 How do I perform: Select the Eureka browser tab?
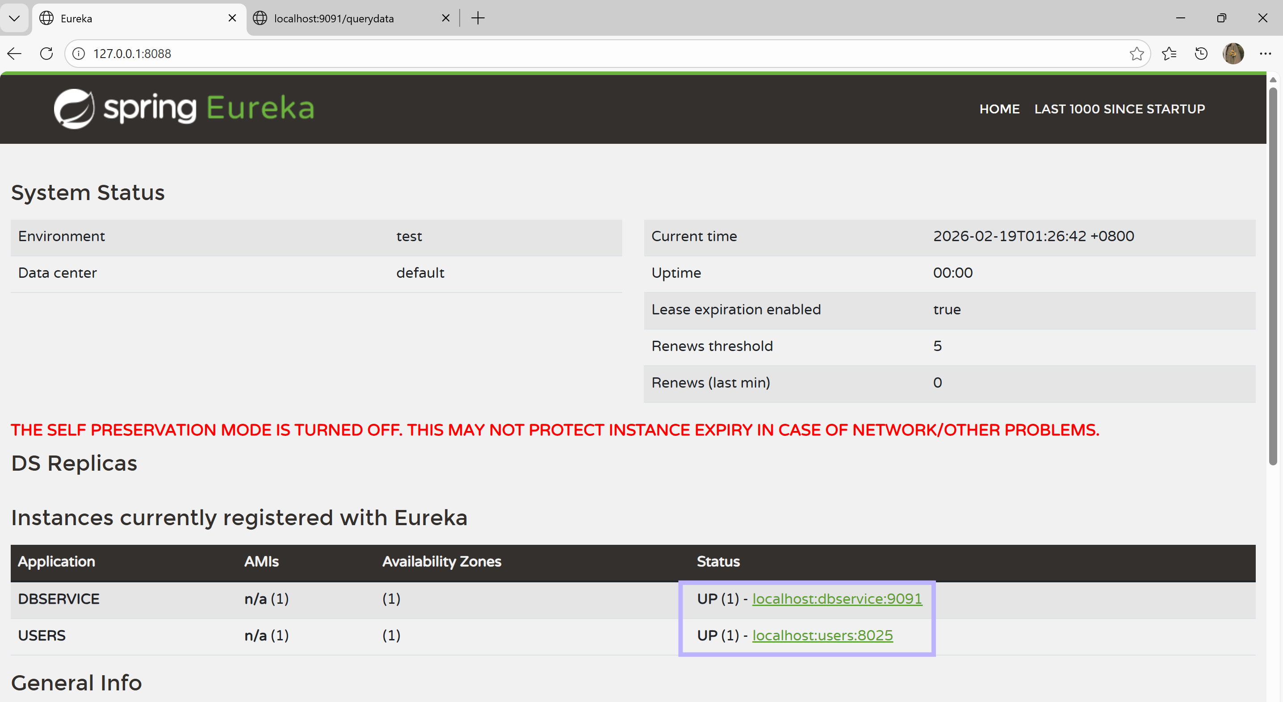point(130,18)
